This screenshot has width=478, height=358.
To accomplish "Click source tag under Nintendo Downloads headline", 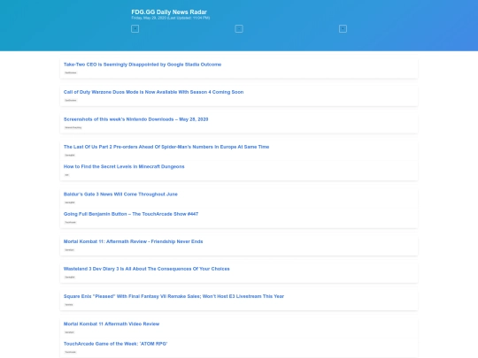I will (73, 127).
